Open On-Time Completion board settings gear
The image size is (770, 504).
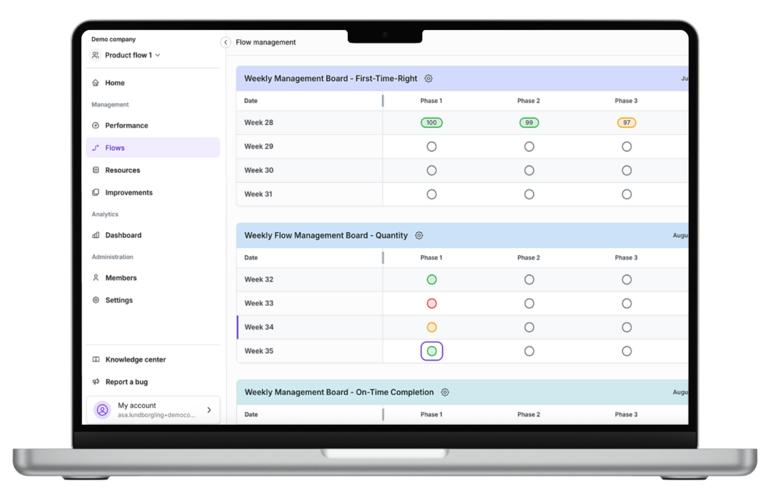click(x=445, y=392)
